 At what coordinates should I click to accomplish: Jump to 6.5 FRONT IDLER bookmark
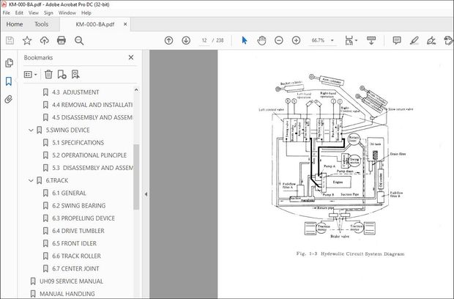74,243
